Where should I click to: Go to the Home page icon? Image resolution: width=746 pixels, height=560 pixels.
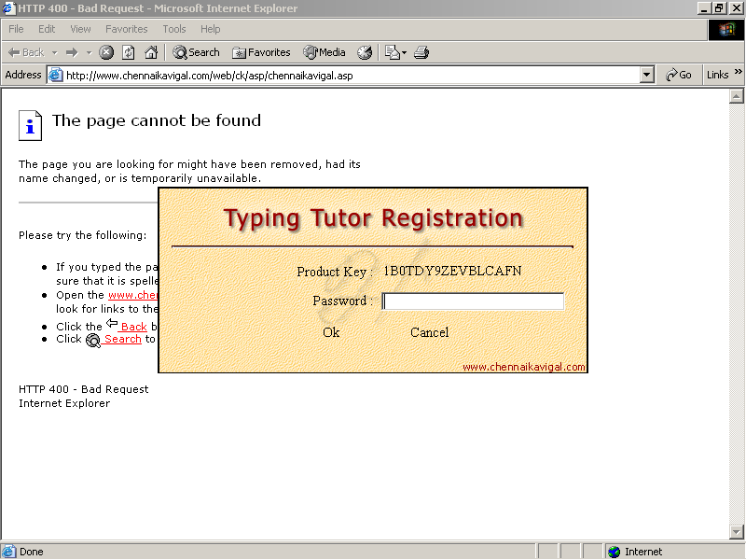(x=151, y=52)
